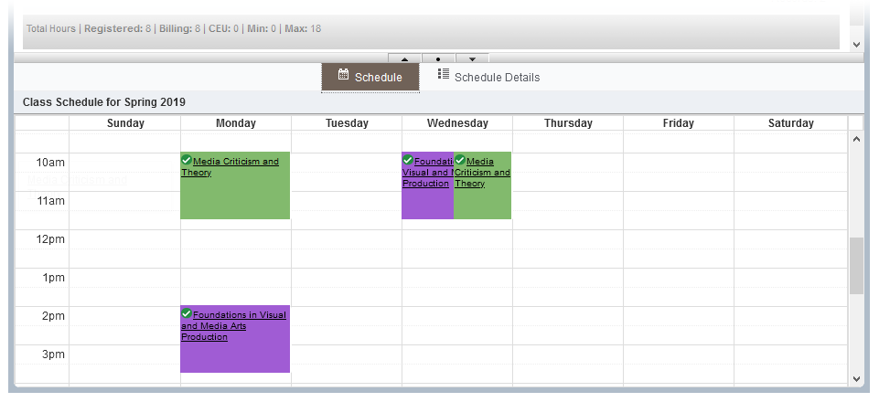This screenshot has height=402, width=879.
Task: Click the list icon beside Schedule Details
Action: [x=444, y=75]
